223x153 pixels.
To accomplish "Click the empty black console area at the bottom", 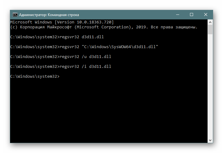I will point(109,111).
